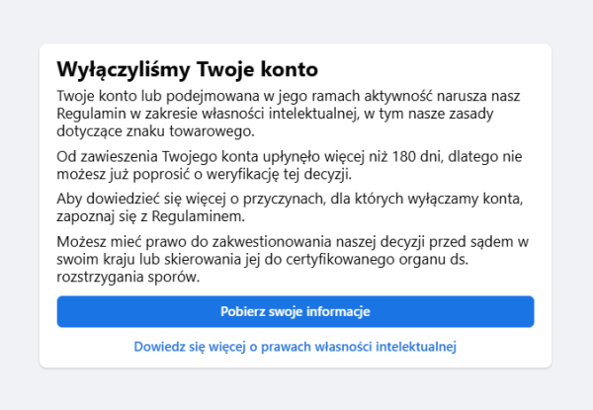Click the heading "Wyłączyliśmy Twoje konto"
This screenshot has height=410, width=593.
(187, 69)
